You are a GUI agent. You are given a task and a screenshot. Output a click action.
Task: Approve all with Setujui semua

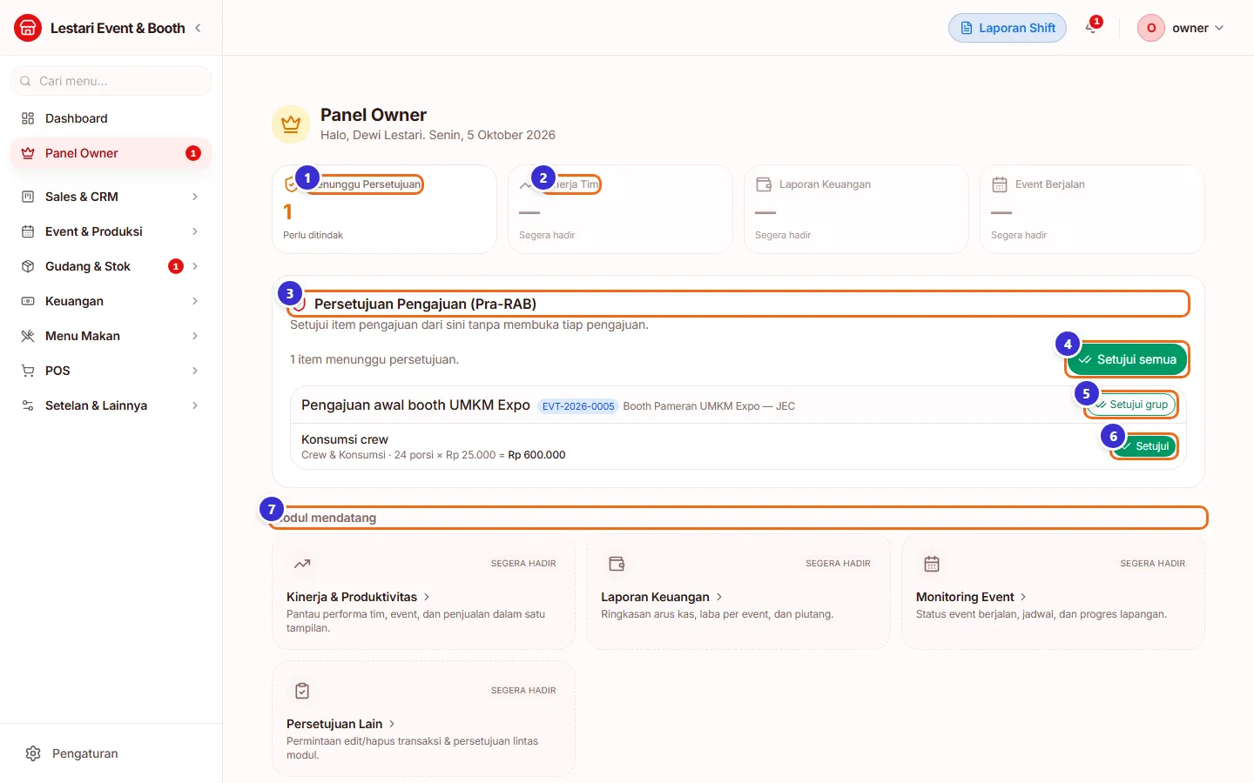[x=1127, y=359]
